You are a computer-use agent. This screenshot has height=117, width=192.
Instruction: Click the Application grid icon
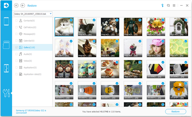pos(20,68)
